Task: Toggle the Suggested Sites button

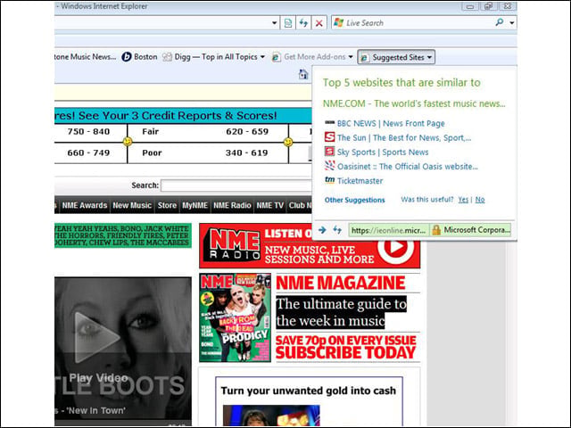Action: (x=396, y=57)
